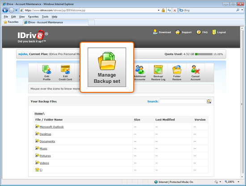Open the Documents folder link
The image size is (246, 186).
tap(47, 141)
